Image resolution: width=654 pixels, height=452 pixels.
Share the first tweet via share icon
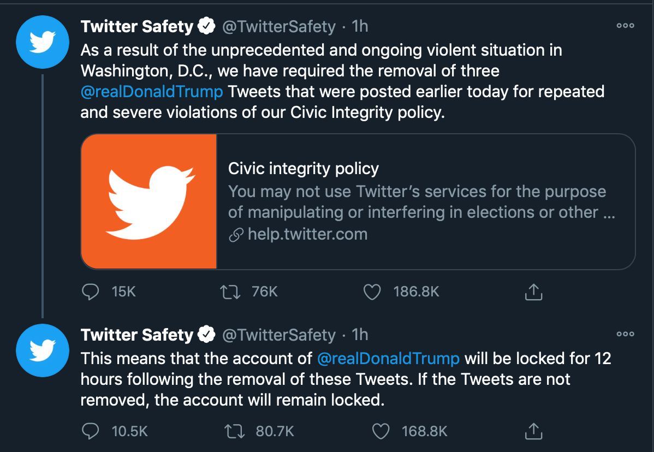click(533, 293)
